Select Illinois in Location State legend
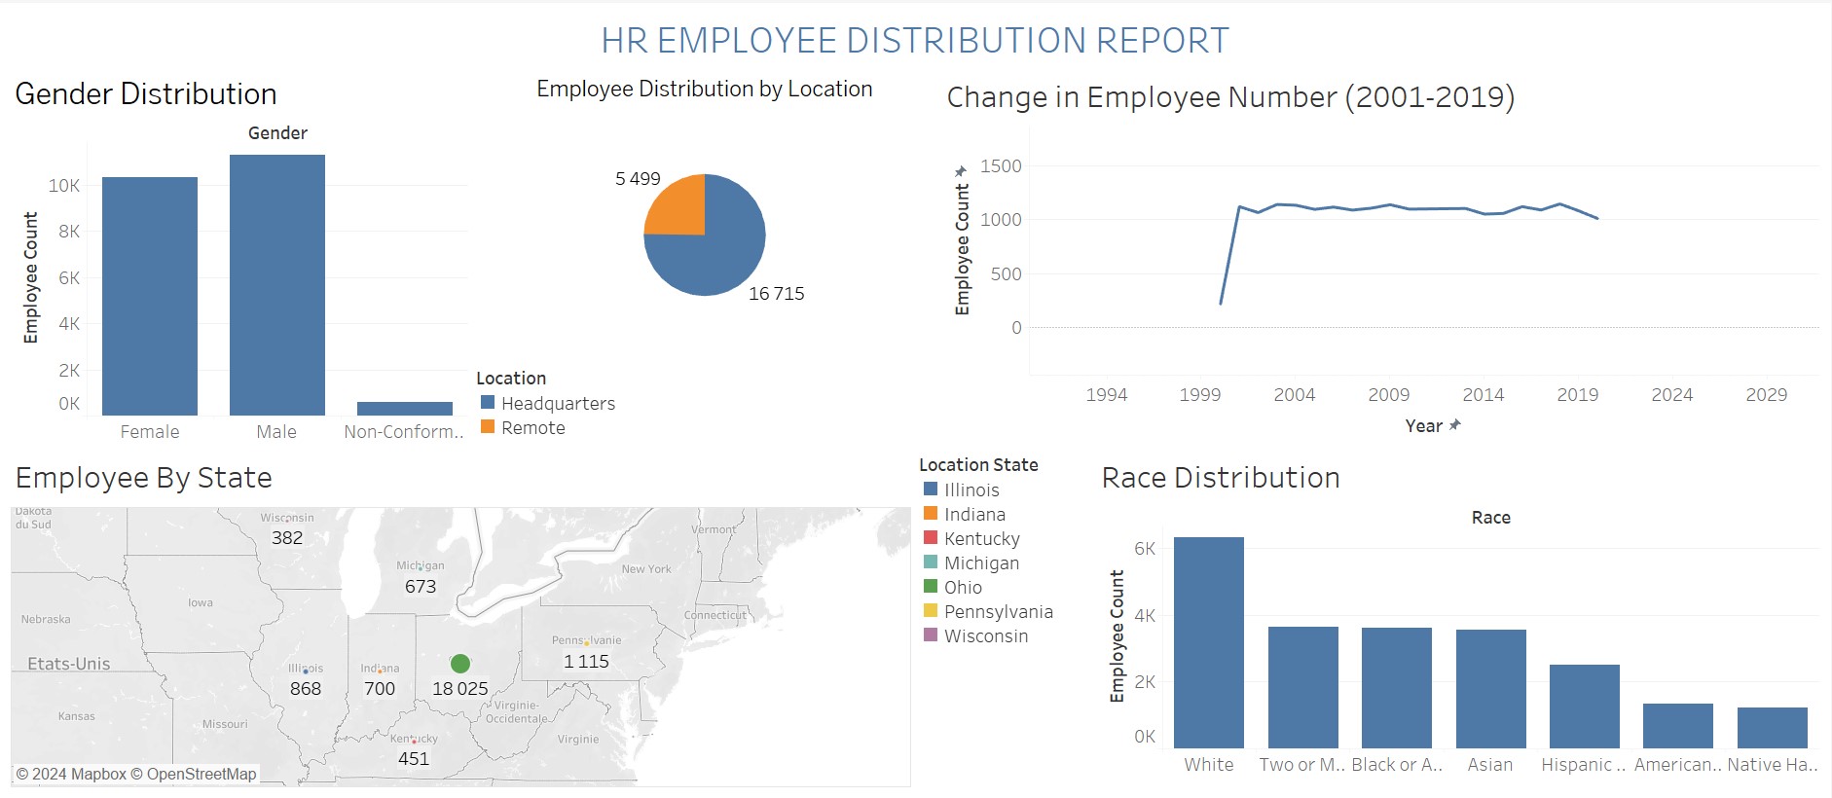Image resolution: width=1832 pixels, height=798 pixels. click(x=971, y=490)
